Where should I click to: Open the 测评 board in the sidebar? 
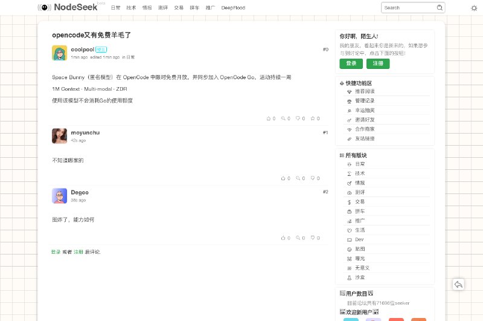[x=360, y=192]
